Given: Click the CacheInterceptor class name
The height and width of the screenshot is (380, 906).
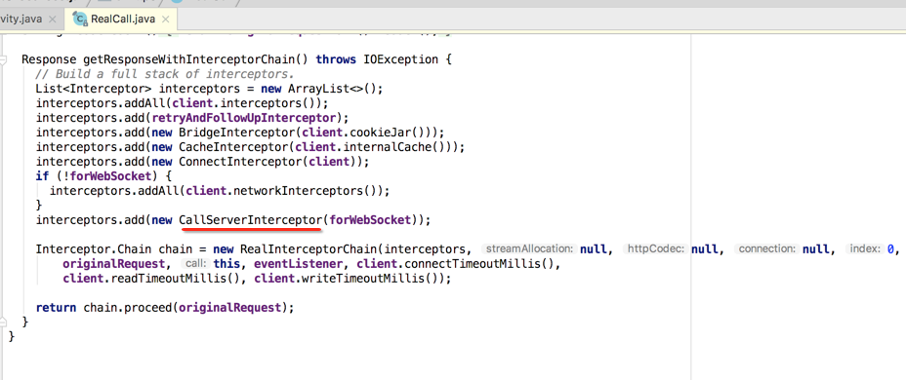Looking at the screenshot, I should point(232,146).
